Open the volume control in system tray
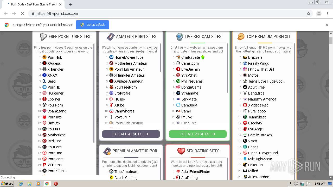 [x=296, y=184]
